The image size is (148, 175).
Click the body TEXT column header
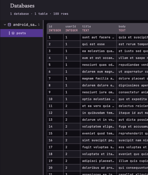132,28
